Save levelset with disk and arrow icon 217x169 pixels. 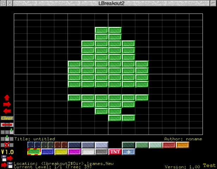(7, 158)
